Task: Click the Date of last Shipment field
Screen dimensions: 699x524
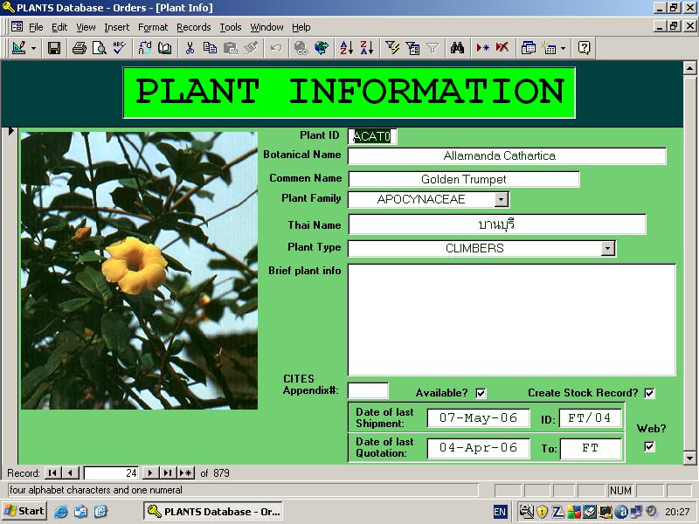Action: click(478, 418)
